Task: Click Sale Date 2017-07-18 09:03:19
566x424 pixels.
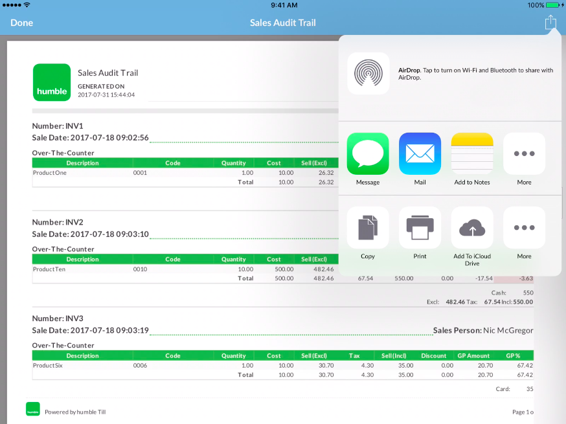Action: (x=90, y=331)
